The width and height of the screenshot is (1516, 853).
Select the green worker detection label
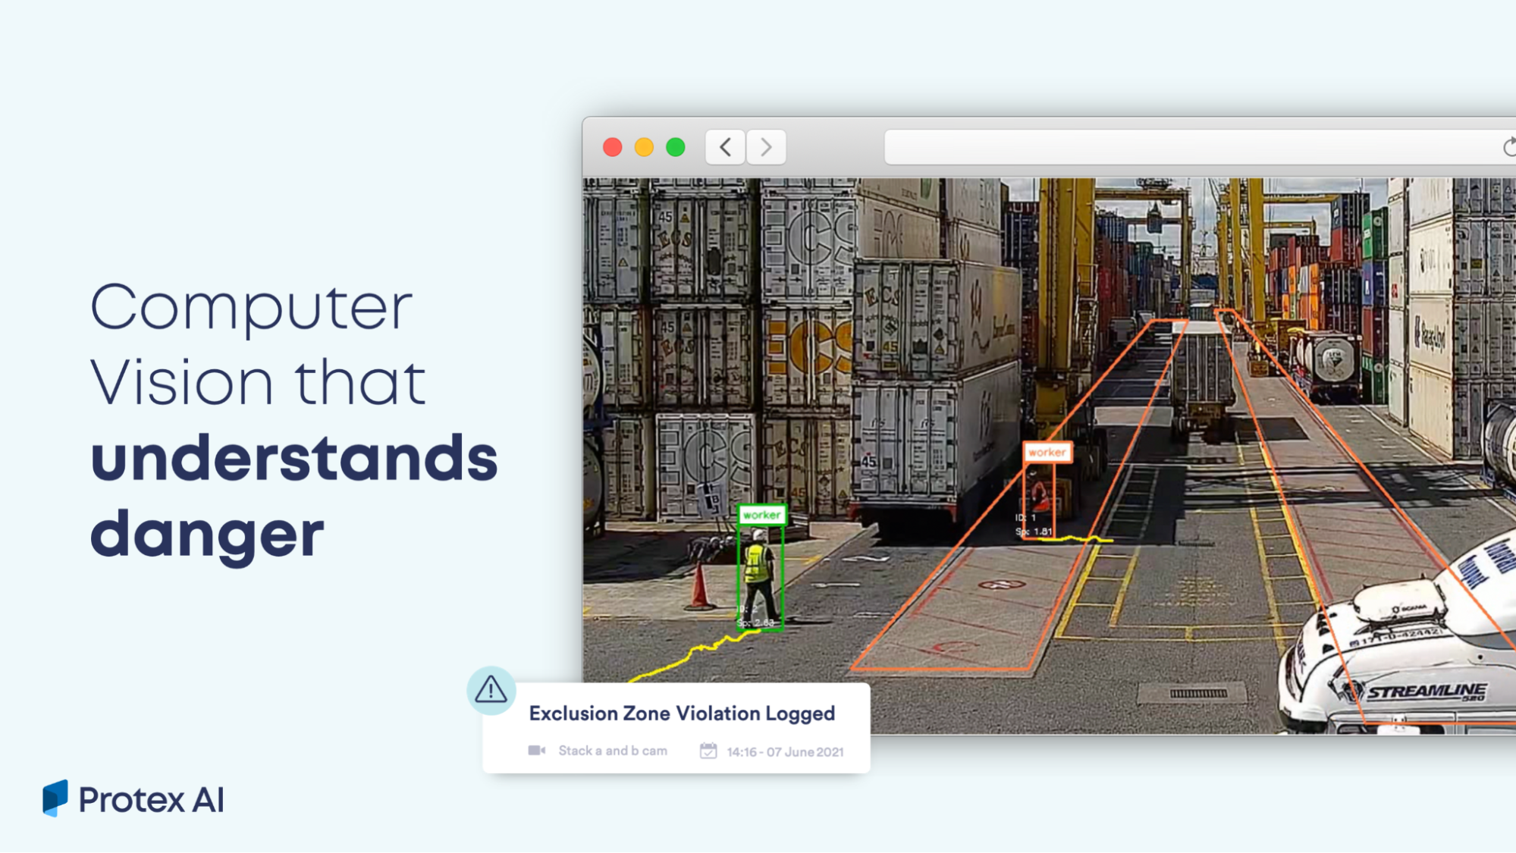(761, 514)
